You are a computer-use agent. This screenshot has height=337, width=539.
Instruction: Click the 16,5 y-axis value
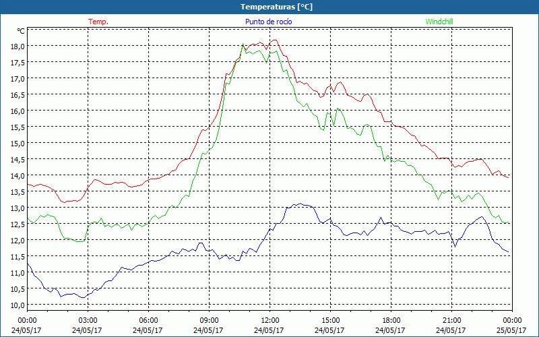(18, 94)
